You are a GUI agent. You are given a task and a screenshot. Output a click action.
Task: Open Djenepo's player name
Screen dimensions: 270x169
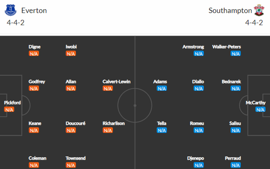pos(195,158)
